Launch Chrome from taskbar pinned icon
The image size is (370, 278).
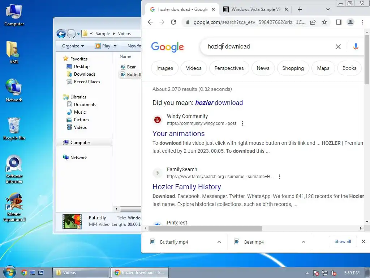[24, 273]
